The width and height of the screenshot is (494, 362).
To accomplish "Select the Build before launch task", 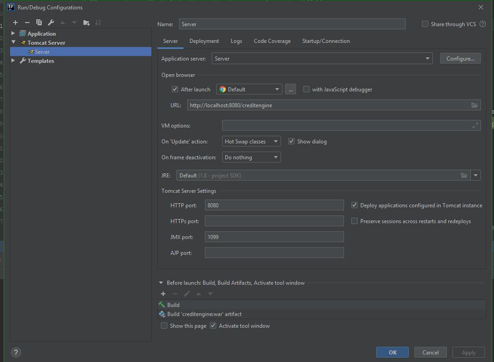I will tap(322, 305).
